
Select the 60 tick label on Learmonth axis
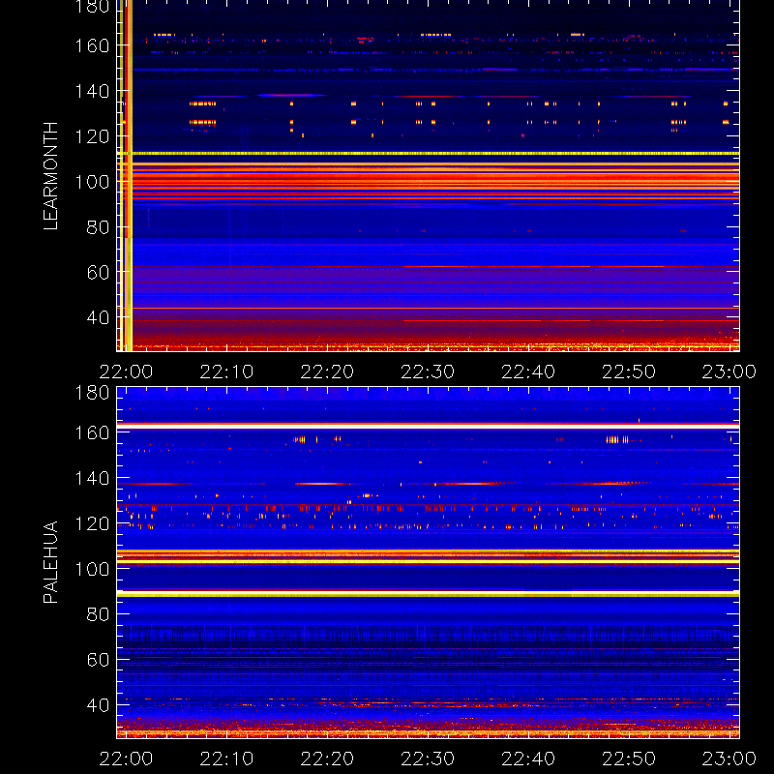click(98, 272)
